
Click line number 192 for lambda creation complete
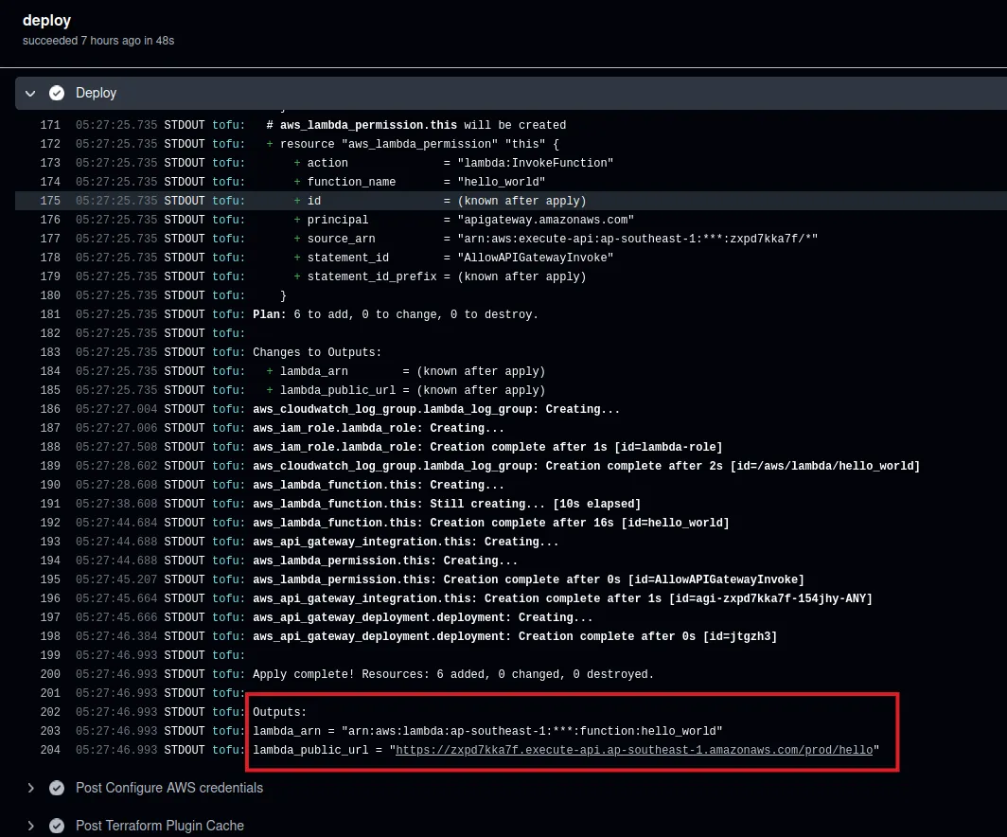[x=50, y=523]
